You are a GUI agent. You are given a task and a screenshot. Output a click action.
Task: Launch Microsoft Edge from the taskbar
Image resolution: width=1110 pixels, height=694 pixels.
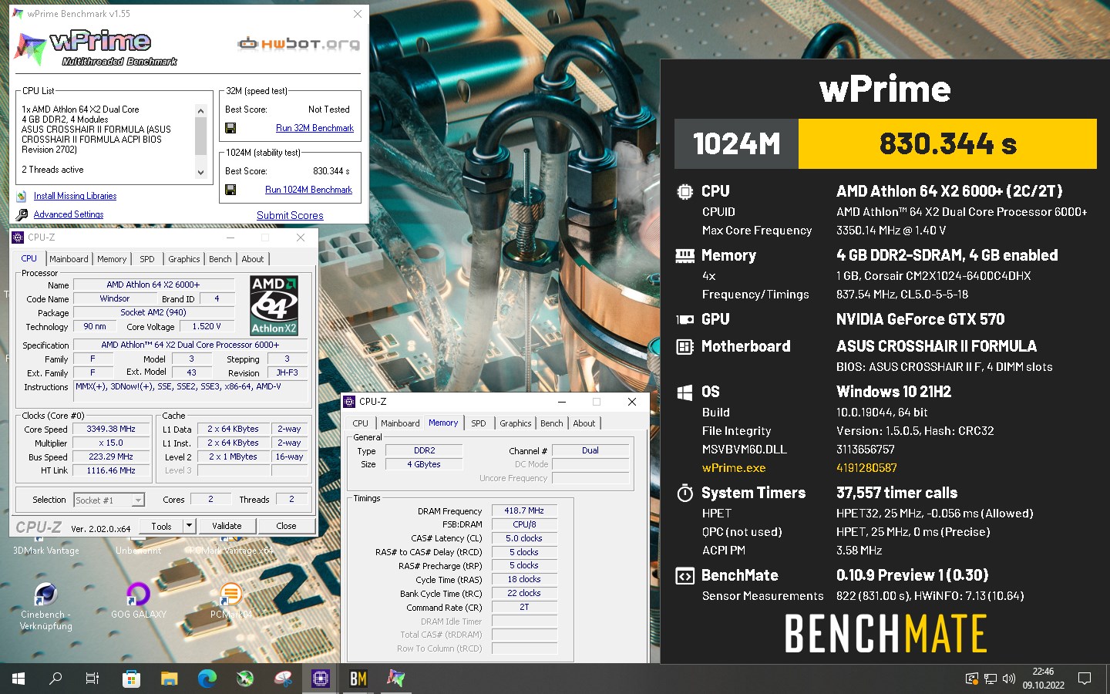[207, 679]
